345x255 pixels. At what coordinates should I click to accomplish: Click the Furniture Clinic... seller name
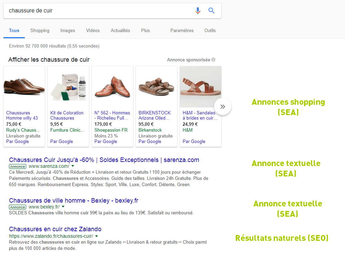tap(67, 130)
